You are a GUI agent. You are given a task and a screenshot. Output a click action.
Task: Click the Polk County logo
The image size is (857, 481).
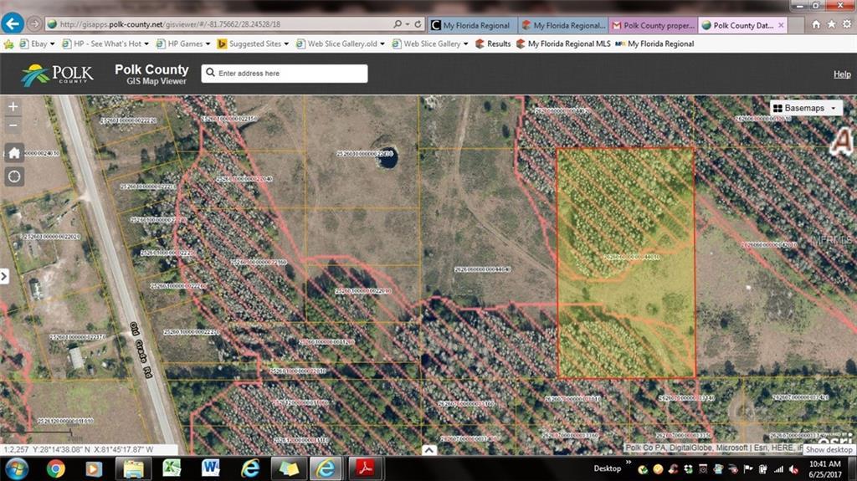coord(58,75)
